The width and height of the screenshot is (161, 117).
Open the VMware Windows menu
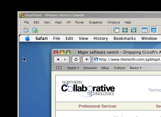pyautogui.click(x=113, y=22)
